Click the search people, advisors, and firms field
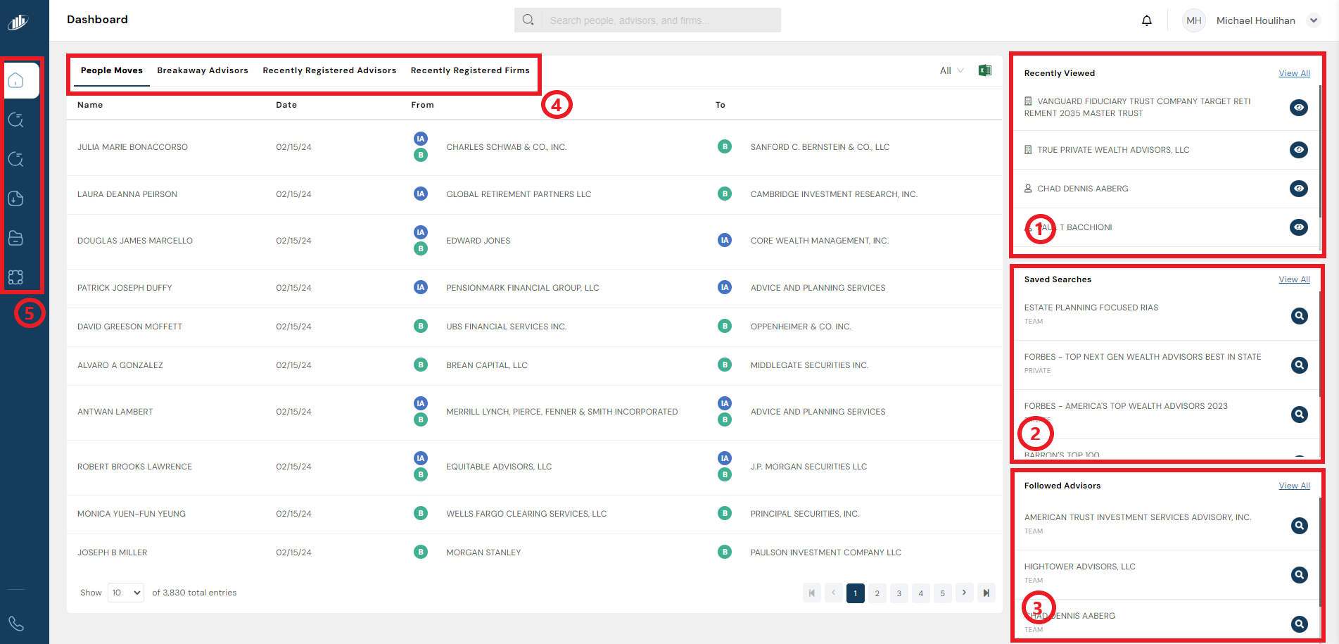Image resolution: width=1339 pixels, height=644 pixels. (660, 20)
